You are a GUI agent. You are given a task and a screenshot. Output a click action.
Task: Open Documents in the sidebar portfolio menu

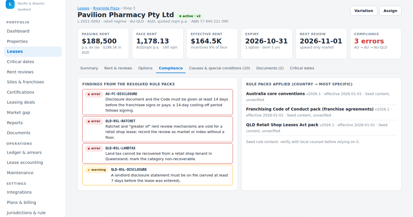point(33,133)
